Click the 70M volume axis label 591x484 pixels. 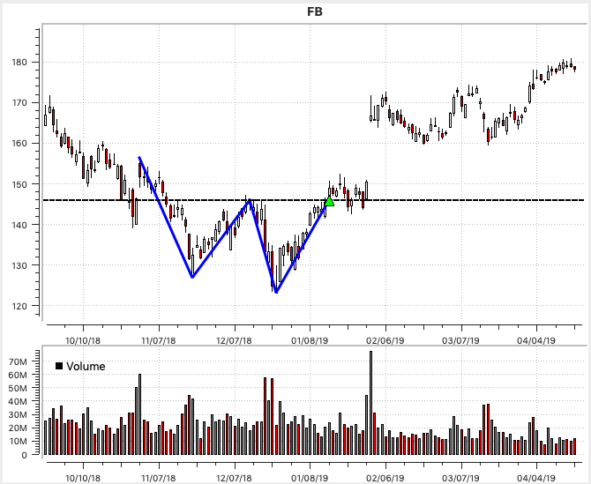pos(18,361)
